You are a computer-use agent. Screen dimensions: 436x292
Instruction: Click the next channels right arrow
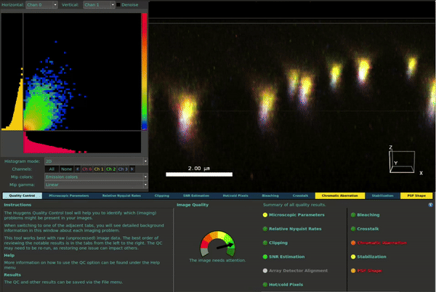click(x=132, y=169)
